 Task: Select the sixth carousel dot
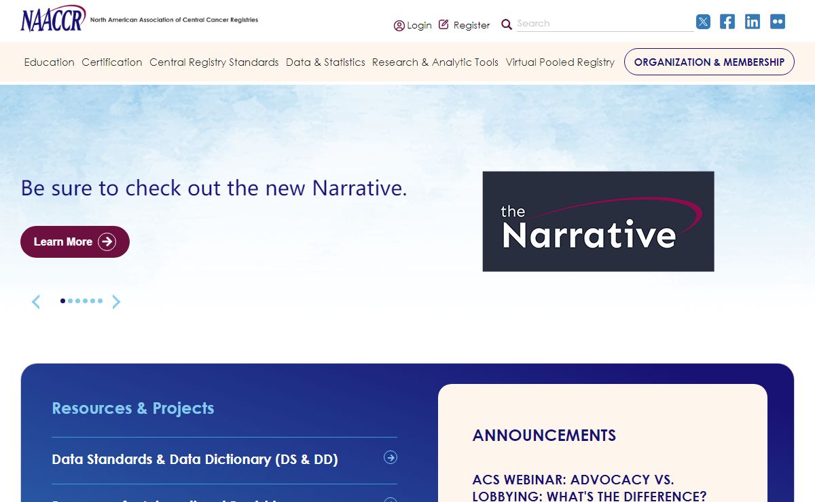click(x=100, y=301)
